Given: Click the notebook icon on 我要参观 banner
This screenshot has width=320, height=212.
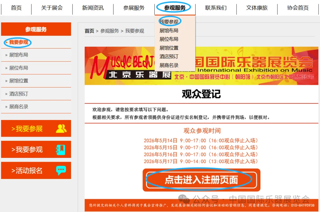Looking at the screenshot, I should click(x=61, y=150).
